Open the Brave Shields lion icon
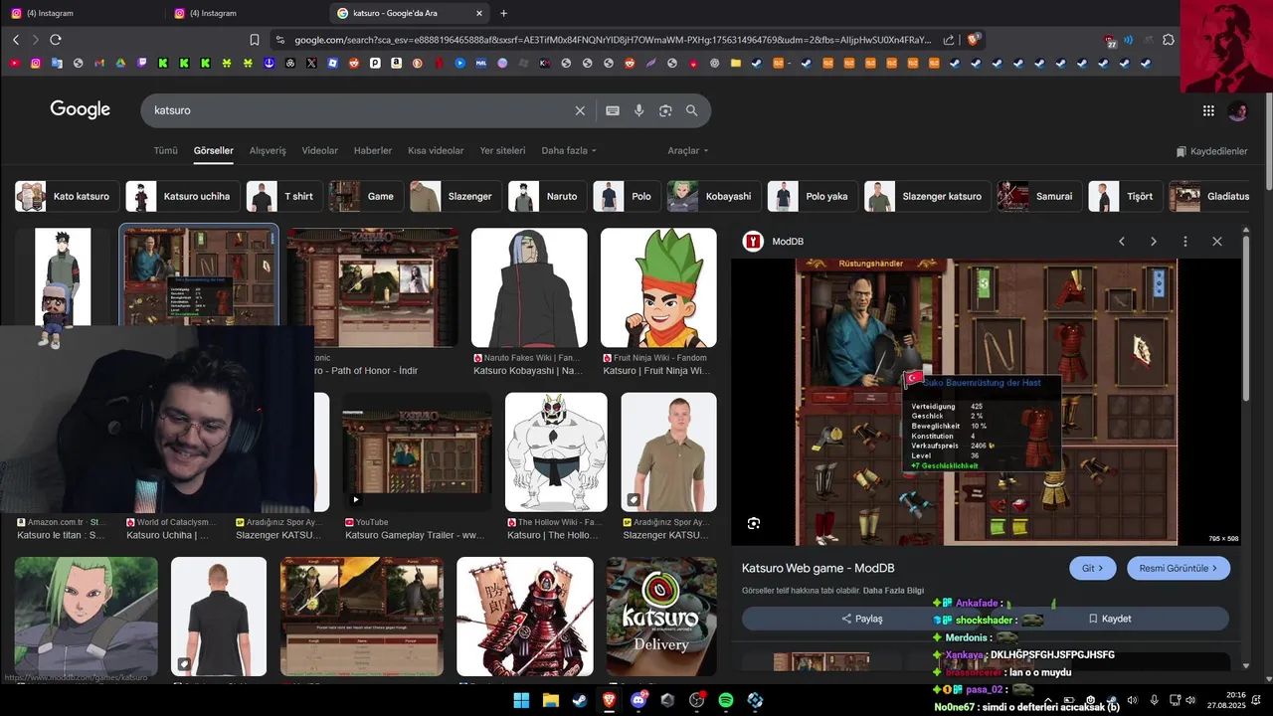This screenshot has width=1273, height=716. click(976, 40)
